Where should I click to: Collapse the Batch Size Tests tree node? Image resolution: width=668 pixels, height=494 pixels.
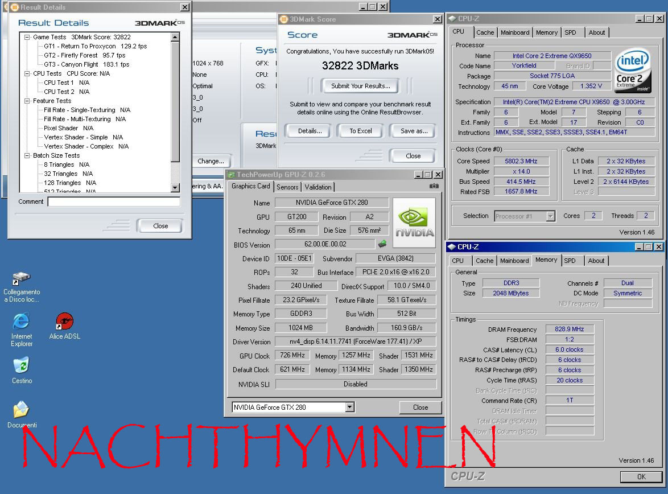point(27,155)
